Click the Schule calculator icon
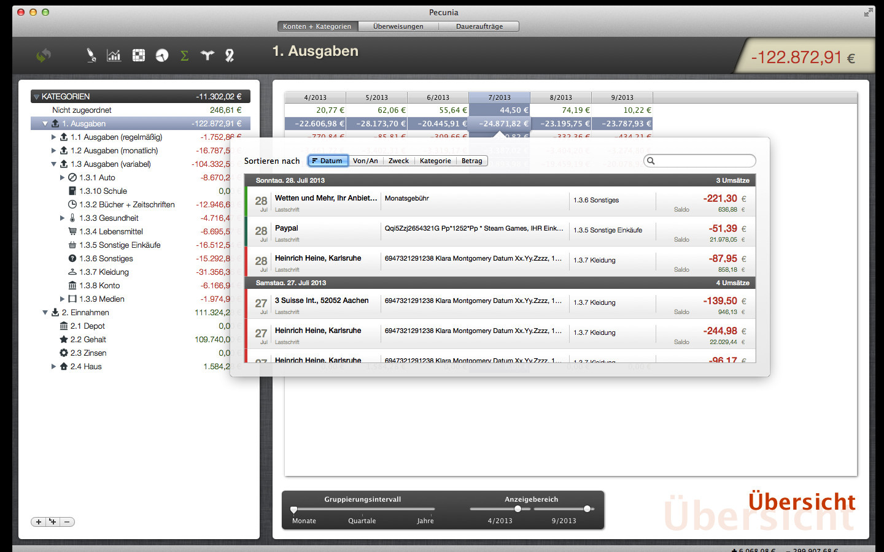884x552 pixels. (x=72, y=191)
